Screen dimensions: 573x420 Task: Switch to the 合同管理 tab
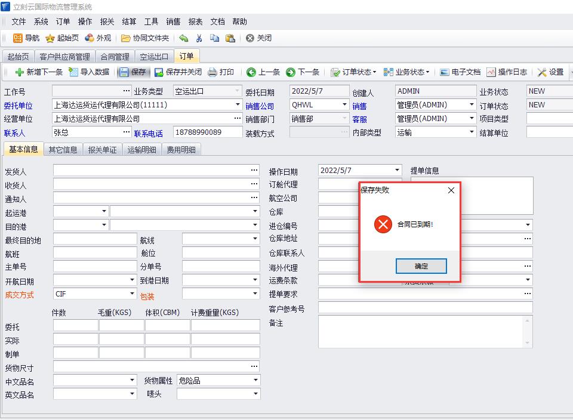click(x=115, y=57)
